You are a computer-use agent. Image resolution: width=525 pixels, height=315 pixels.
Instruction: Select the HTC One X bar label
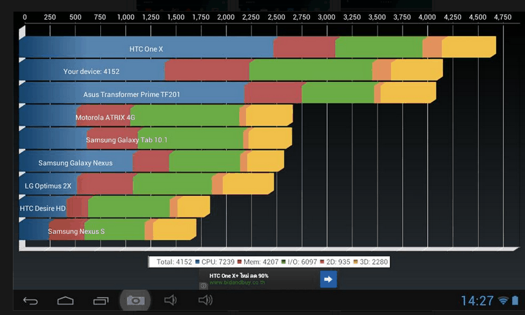coord(146,49)
